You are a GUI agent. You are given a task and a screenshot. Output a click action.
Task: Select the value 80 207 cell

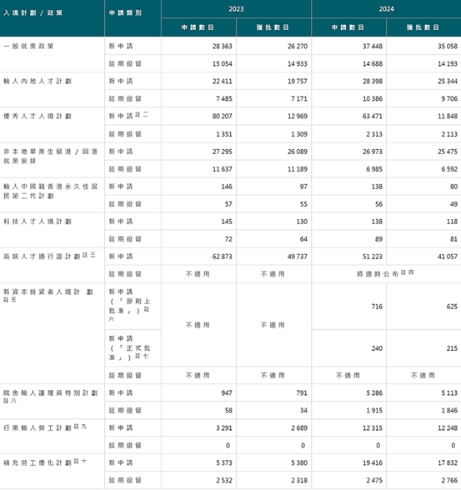[198, 117]
